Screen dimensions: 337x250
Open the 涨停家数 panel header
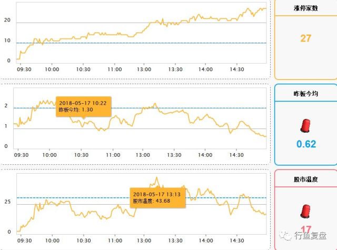[x=305, y=8]
